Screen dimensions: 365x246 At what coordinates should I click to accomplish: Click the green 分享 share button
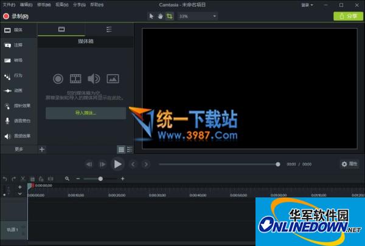pos(348,16)
